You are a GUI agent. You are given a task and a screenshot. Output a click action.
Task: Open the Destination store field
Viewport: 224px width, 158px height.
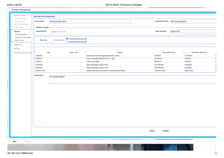[193, 22]
